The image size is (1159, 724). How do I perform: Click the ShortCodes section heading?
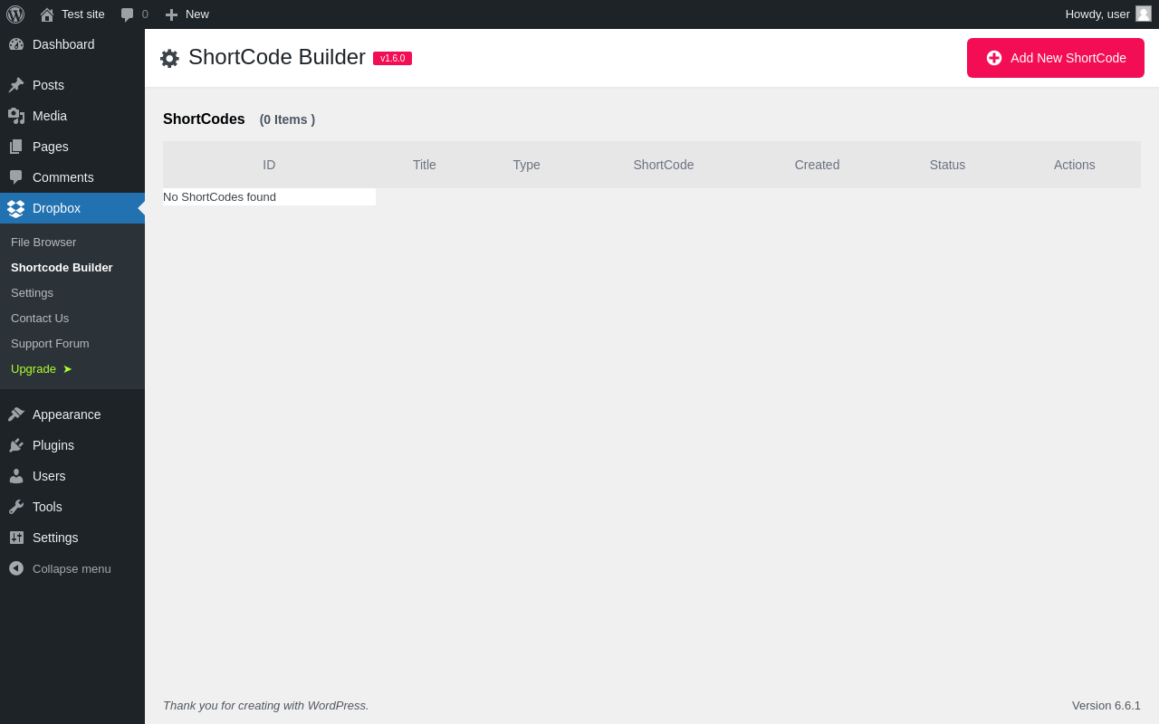click(x=204, y=119)
